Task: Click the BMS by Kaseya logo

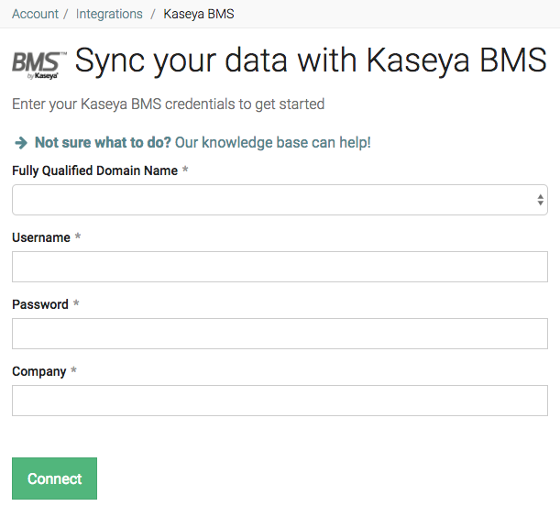Action: 39,65
